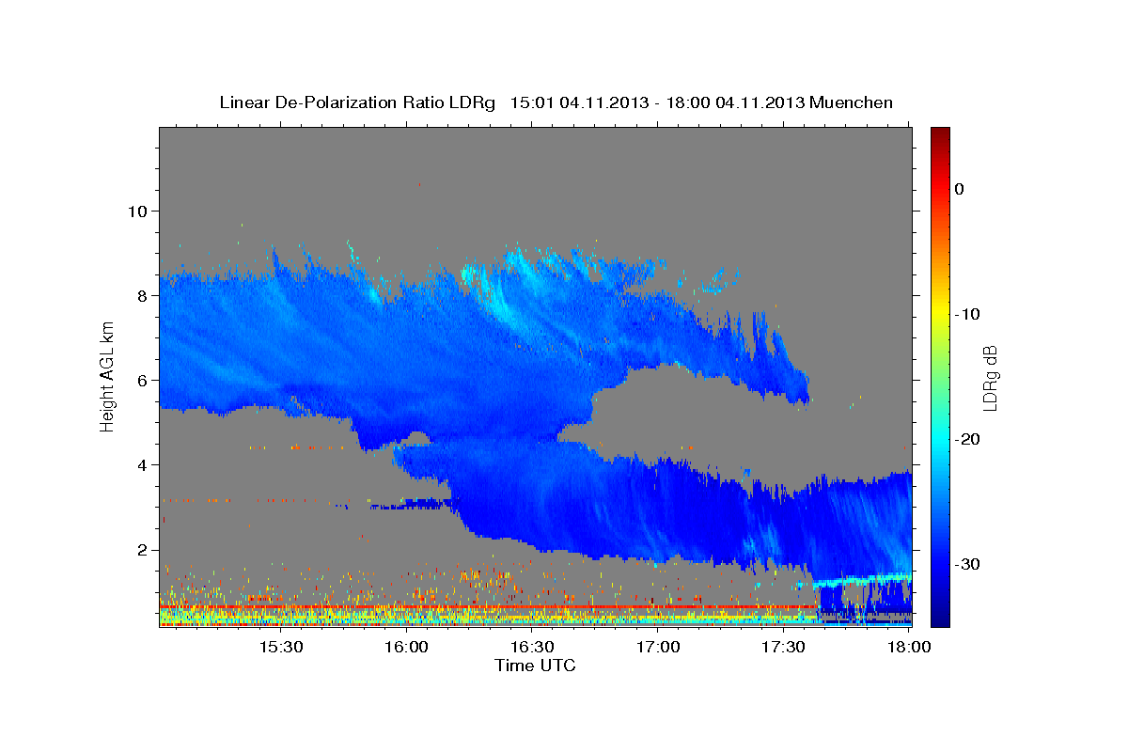This screenshot has width=1128, height=752.
Task: Click the height tick label '10'
Action: (138, 211)
